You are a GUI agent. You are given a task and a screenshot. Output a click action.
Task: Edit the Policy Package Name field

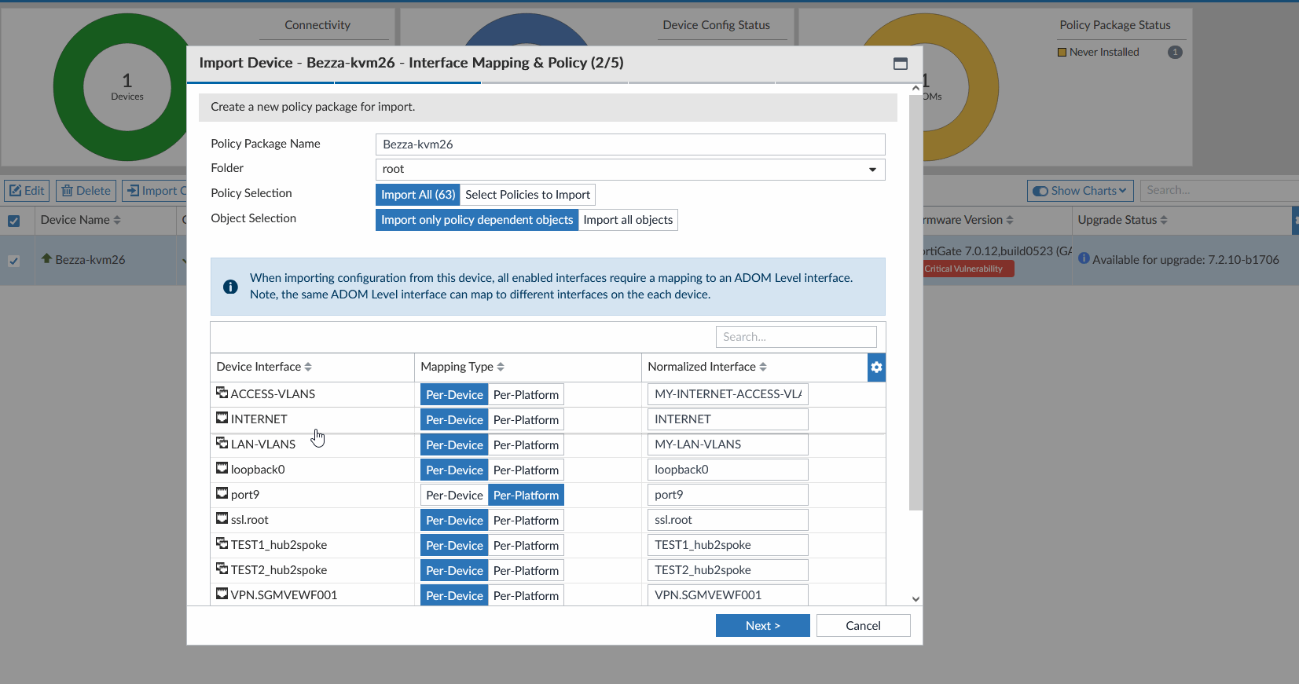click(630, 144)
